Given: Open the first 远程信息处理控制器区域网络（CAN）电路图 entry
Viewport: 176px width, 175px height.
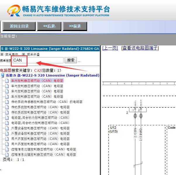Looking at the screenshot, I should 44,149.
